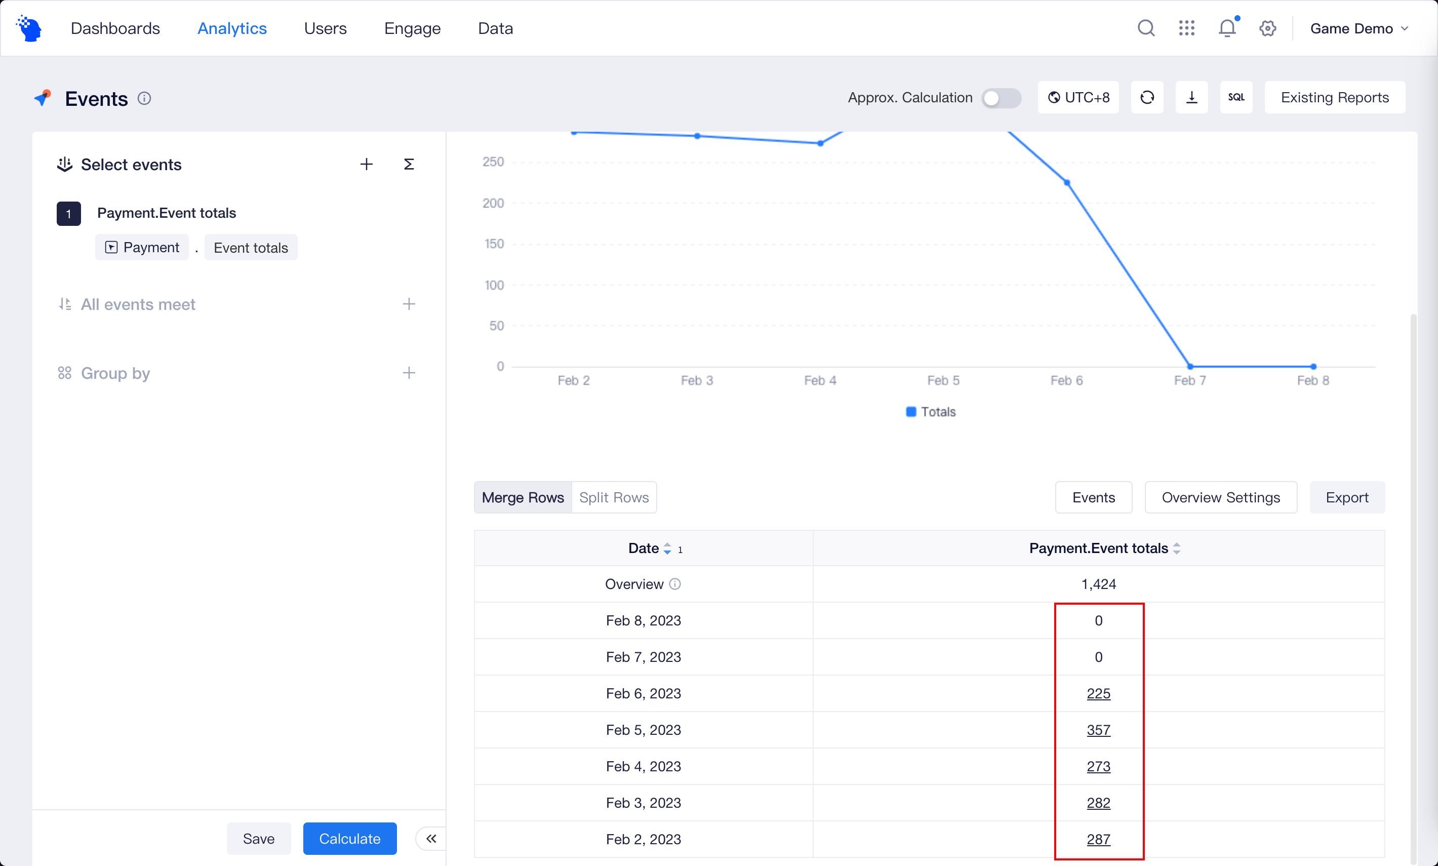The width and height of the screenshot is (1438, 866).
Task: Click the Events rocket icon
Action: (x=43, y=98)
